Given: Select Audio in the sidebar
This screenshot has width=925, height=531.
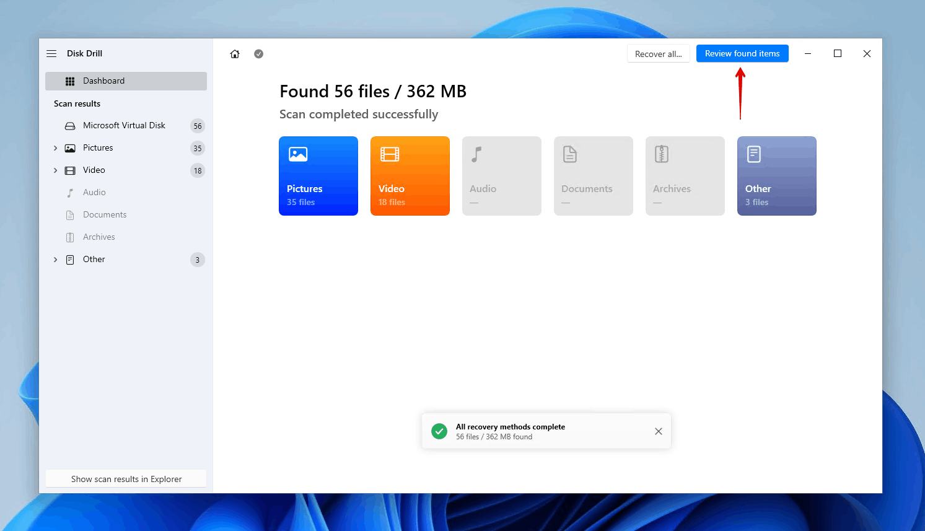Looking at the screenshot, I should [126, 193].
